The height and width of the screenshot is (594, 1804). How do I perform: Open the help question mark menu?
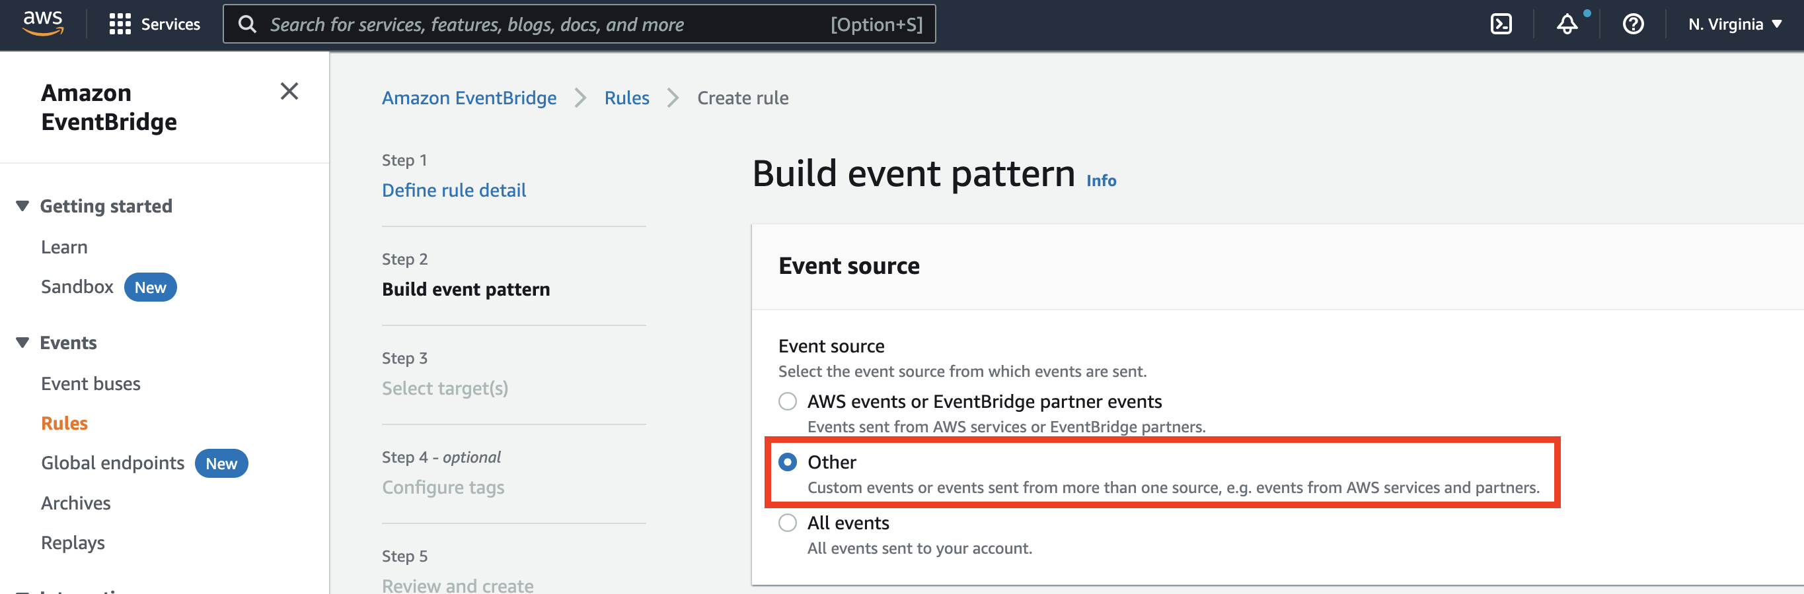pos(1633,24)
